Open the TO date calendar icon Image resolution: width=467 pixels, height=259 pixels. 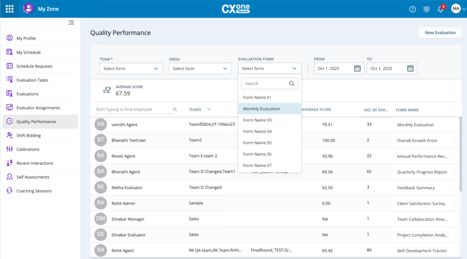(410, 68)
